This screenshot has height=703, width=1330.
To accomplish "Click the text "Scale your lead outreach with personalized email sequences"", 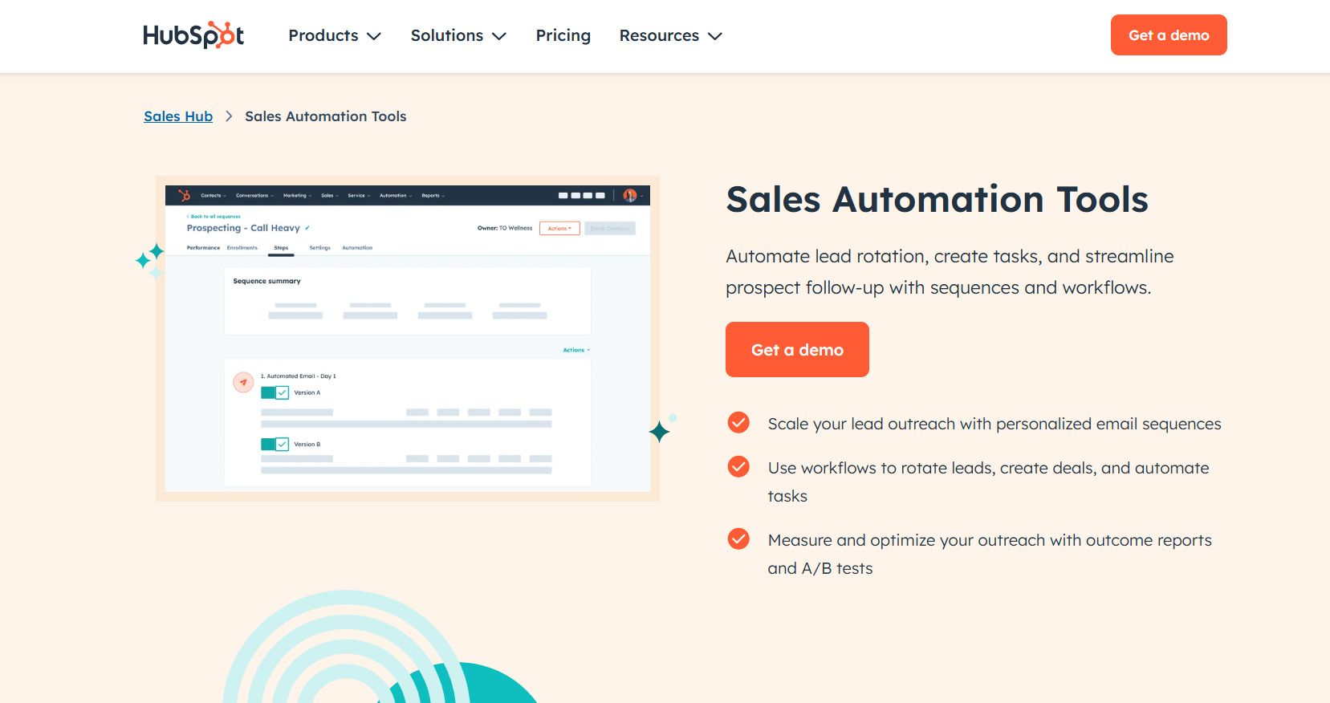I will 994,424.
